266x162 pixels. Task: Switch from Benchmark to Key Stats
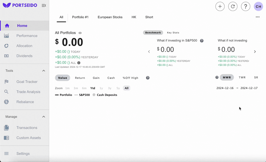pos(173,33)
